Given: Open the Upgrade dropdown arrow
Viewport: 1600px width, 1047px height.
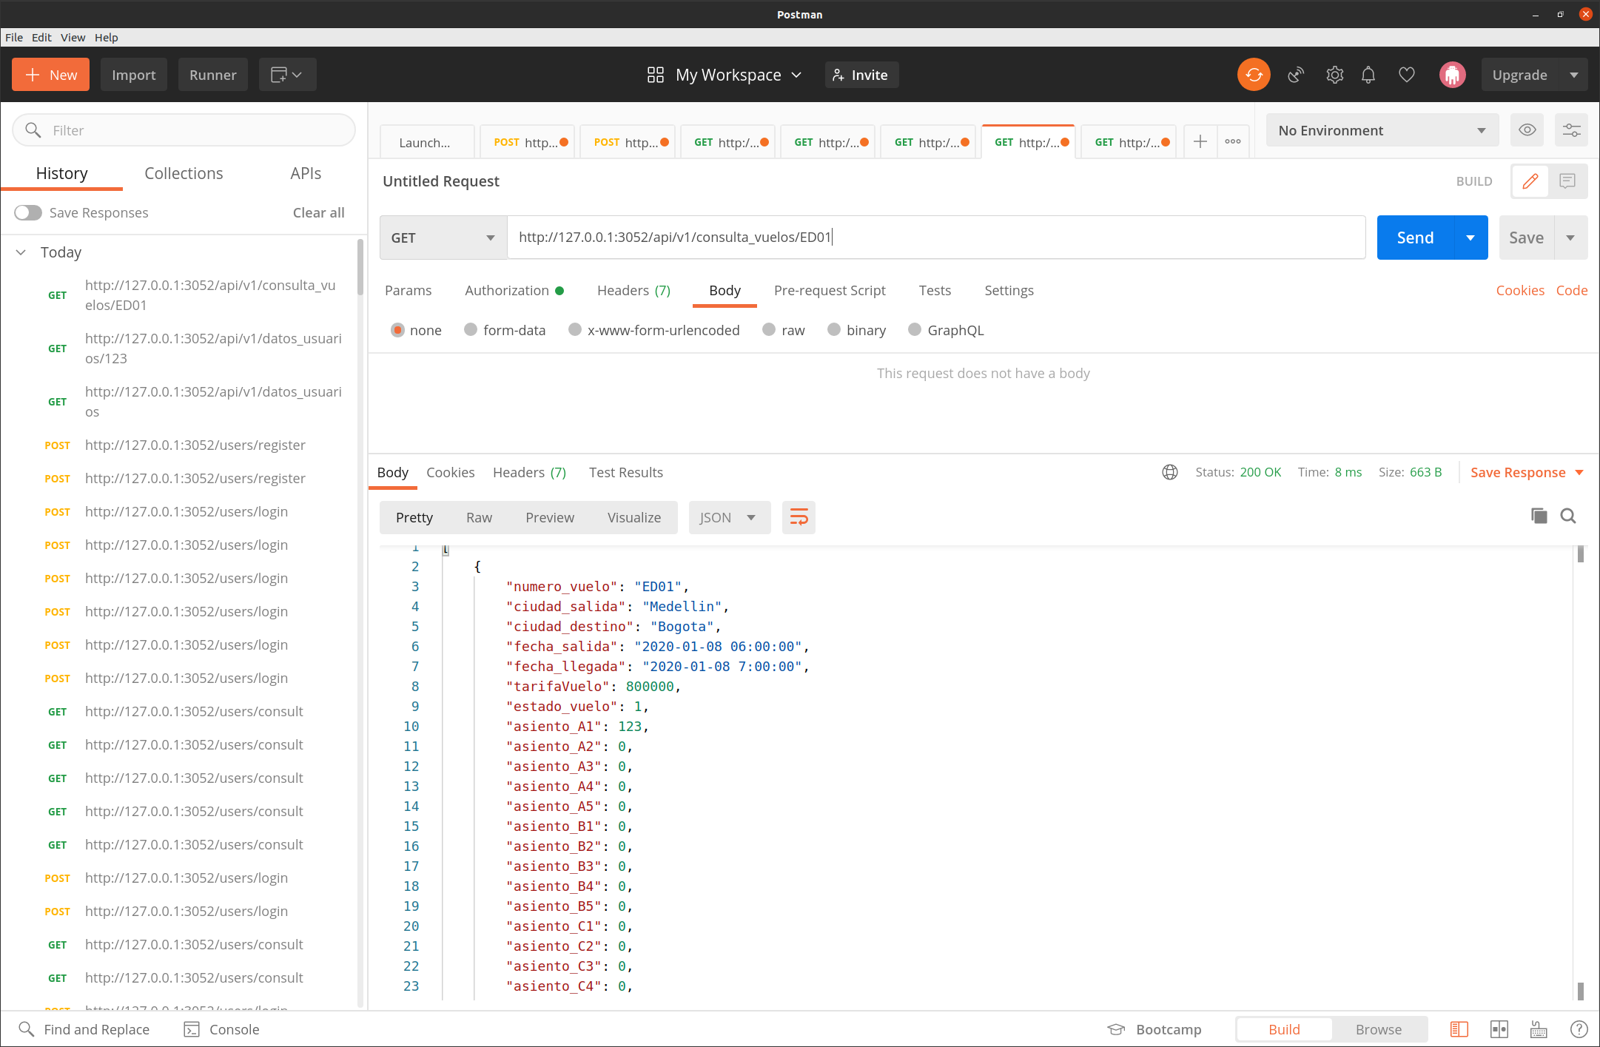Looking at the screenshot, I should [x=1573, y=75].
